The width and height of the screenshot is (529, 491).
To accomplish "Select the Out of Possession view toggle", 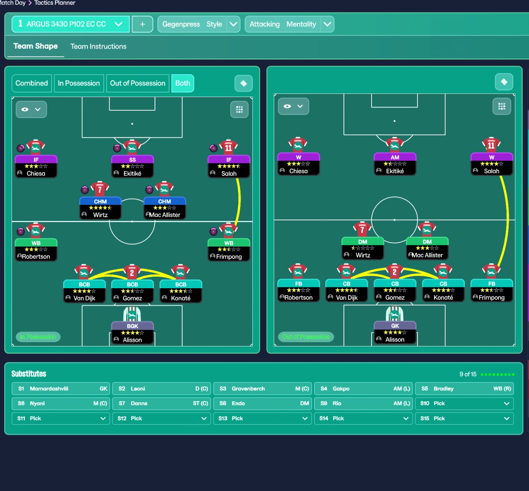I will tap(138, 83).
